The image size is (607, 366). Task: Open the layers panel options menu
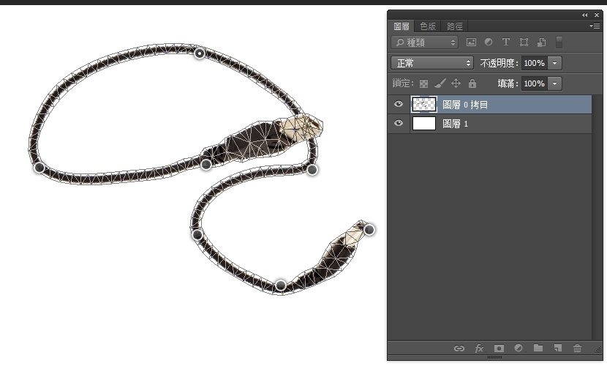(595, 26)
